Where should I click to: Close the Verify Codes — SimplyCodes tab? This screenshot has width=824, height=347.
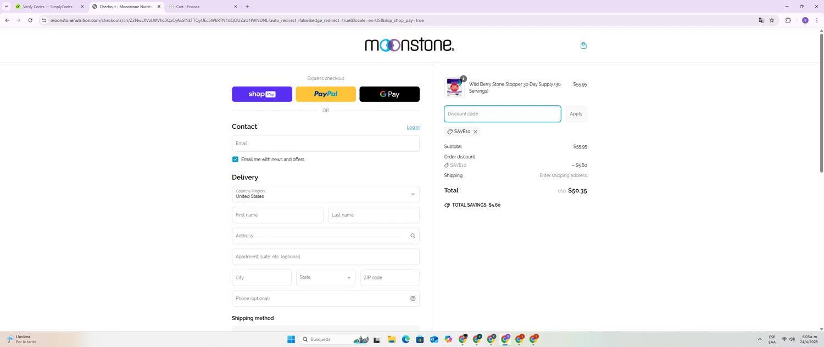(x=82, y=7)
